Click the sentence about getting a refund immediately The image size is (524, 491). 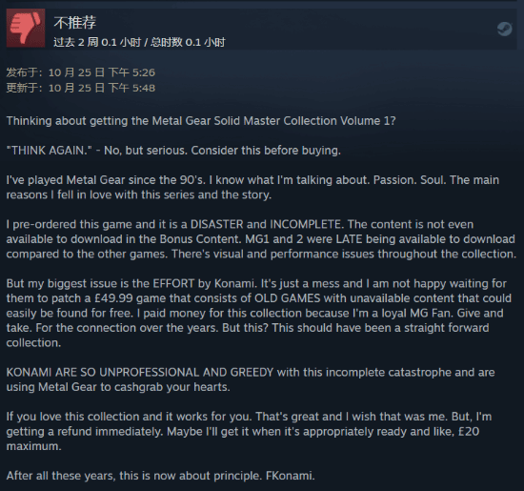(85, 432)
